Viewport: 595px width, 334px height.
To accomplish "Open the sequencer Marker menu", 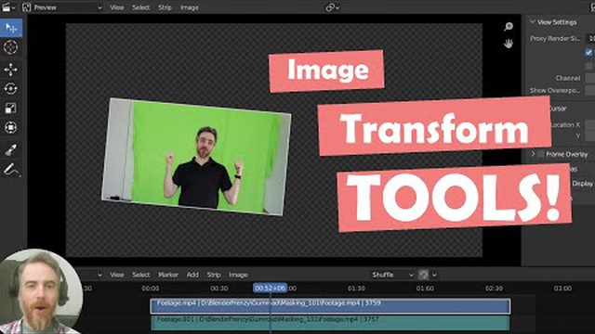I will (x=168, y=275).
